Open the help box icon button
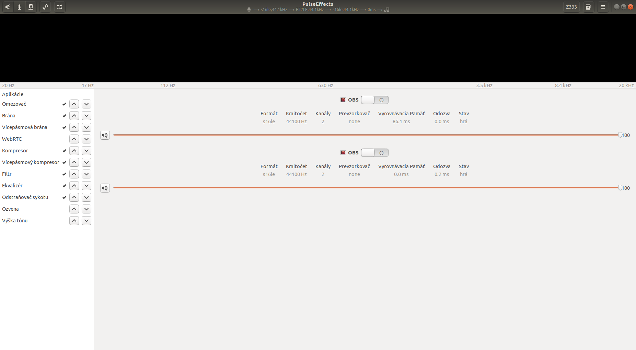The height and width of the screenshot is (350, 636). click(588, 7)
